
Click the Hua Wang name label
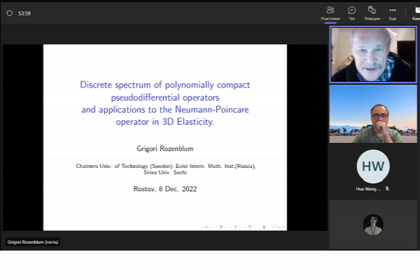tap(368, 189)
